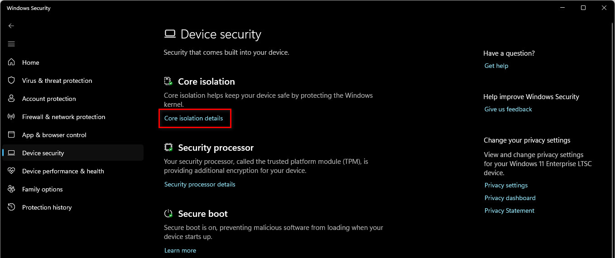
Task: Click the Account protection person icon
Action: [x=12, y=99]
